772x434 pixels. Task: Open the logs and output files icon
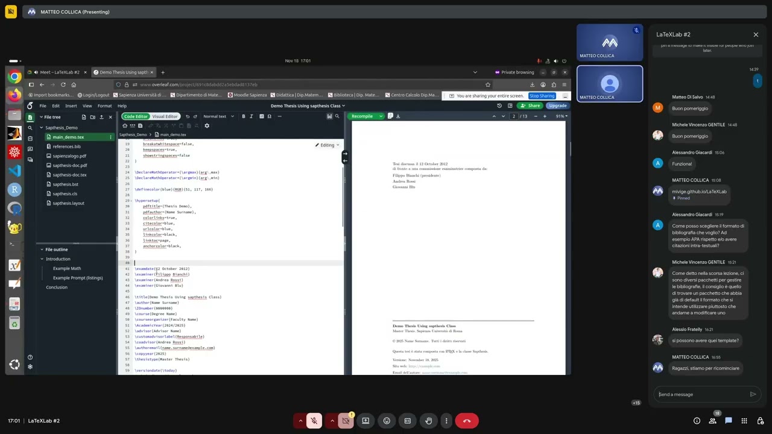(x=390, y=116)
